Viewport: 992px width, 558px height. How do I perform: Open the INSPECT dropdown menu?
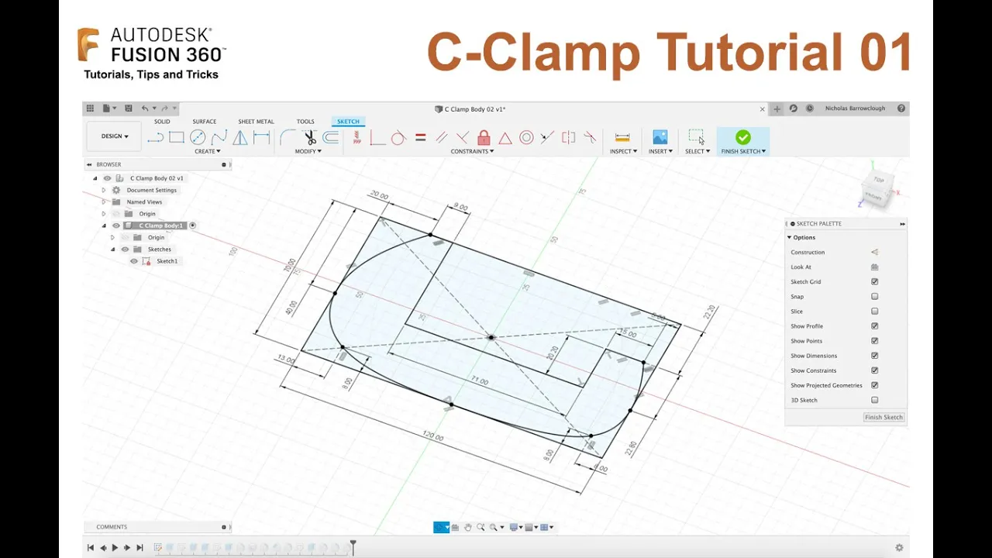tap(623, 151)
